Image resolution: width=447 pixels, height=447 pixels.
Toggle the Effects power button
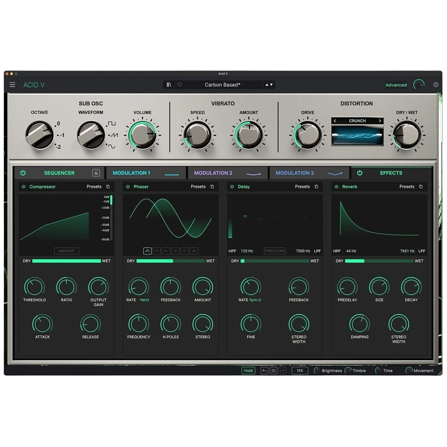click(360, 173)
